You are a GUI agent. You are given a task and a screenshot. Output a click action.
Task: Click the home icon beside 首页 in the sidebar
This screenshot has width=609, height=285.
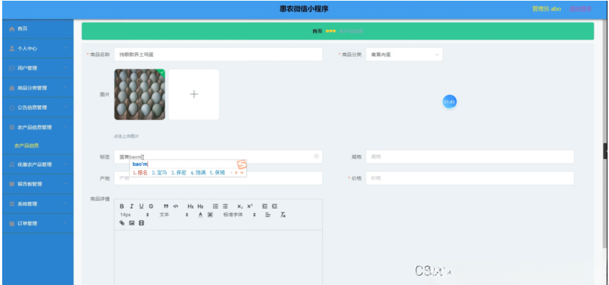point(12,28)
